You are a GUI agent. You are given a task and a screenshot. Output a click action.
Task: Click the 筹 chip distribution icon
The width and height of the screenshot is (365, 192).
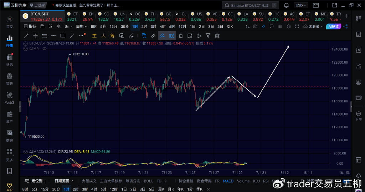(x=113, y=36)
